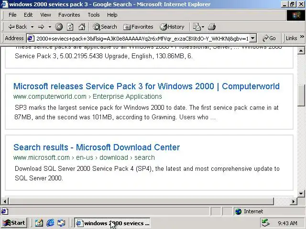Open the Tools menu

pos(94,15)
